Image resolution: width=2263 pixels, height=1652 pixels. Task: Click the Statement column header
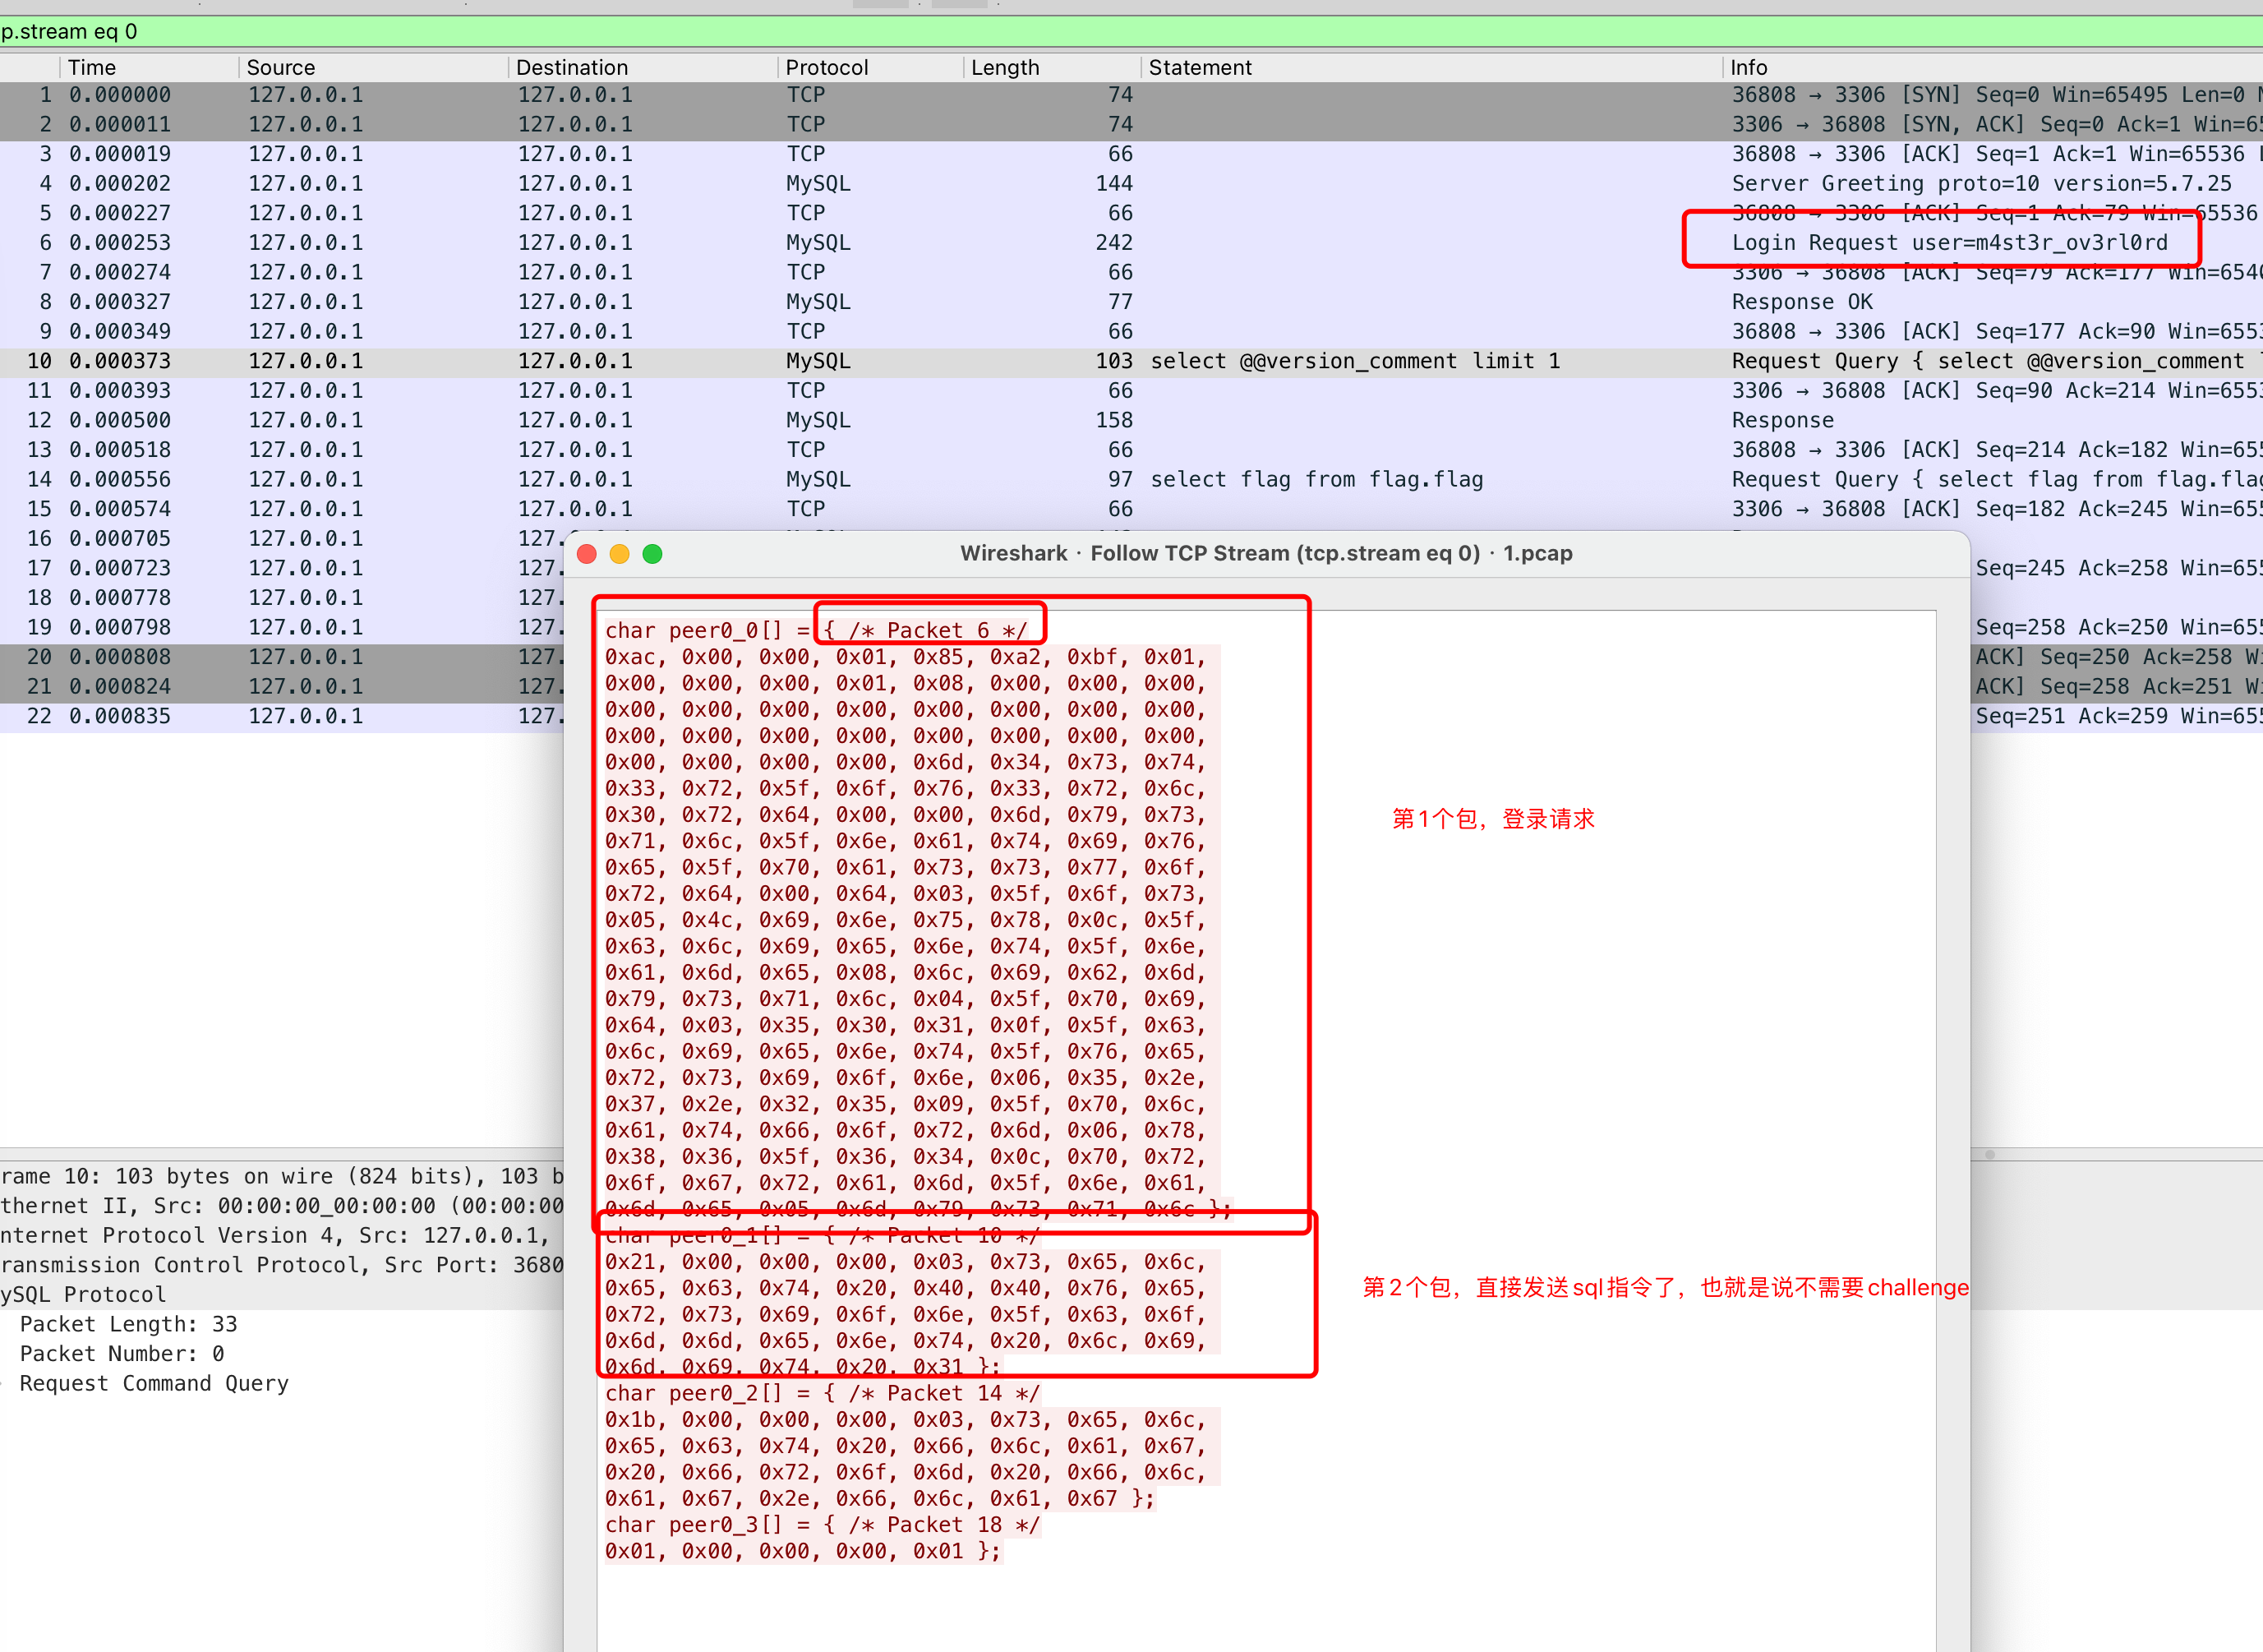[1200, 67]
